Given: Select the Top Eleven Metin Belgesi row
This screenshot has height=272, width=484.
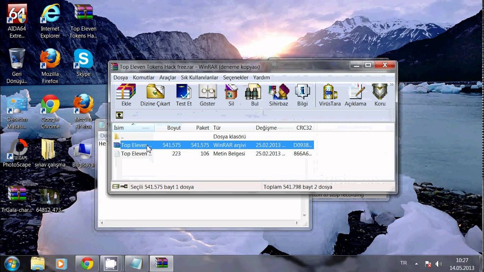Looking at the screenshot, I should pyautogui.click(x=213, y=154).
